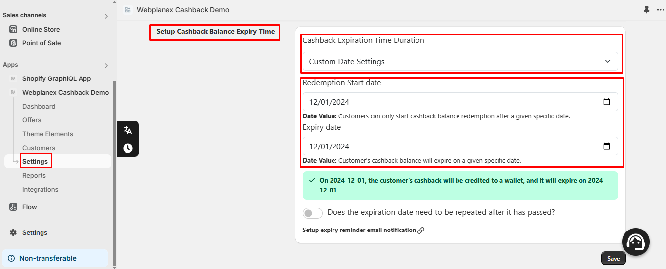
Task: Click the Redemption Start date input field
Action: [x=460, y=102]
